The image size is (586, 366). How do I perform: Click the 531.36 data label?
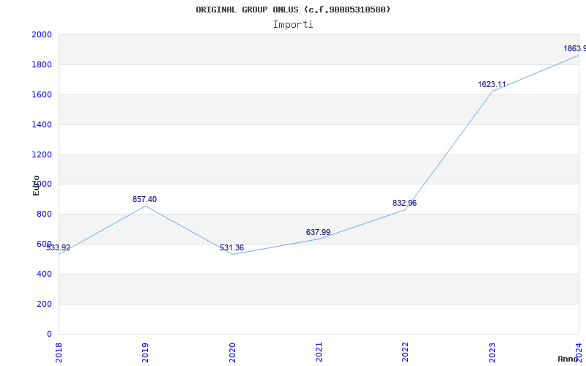(x=231, y=247)
